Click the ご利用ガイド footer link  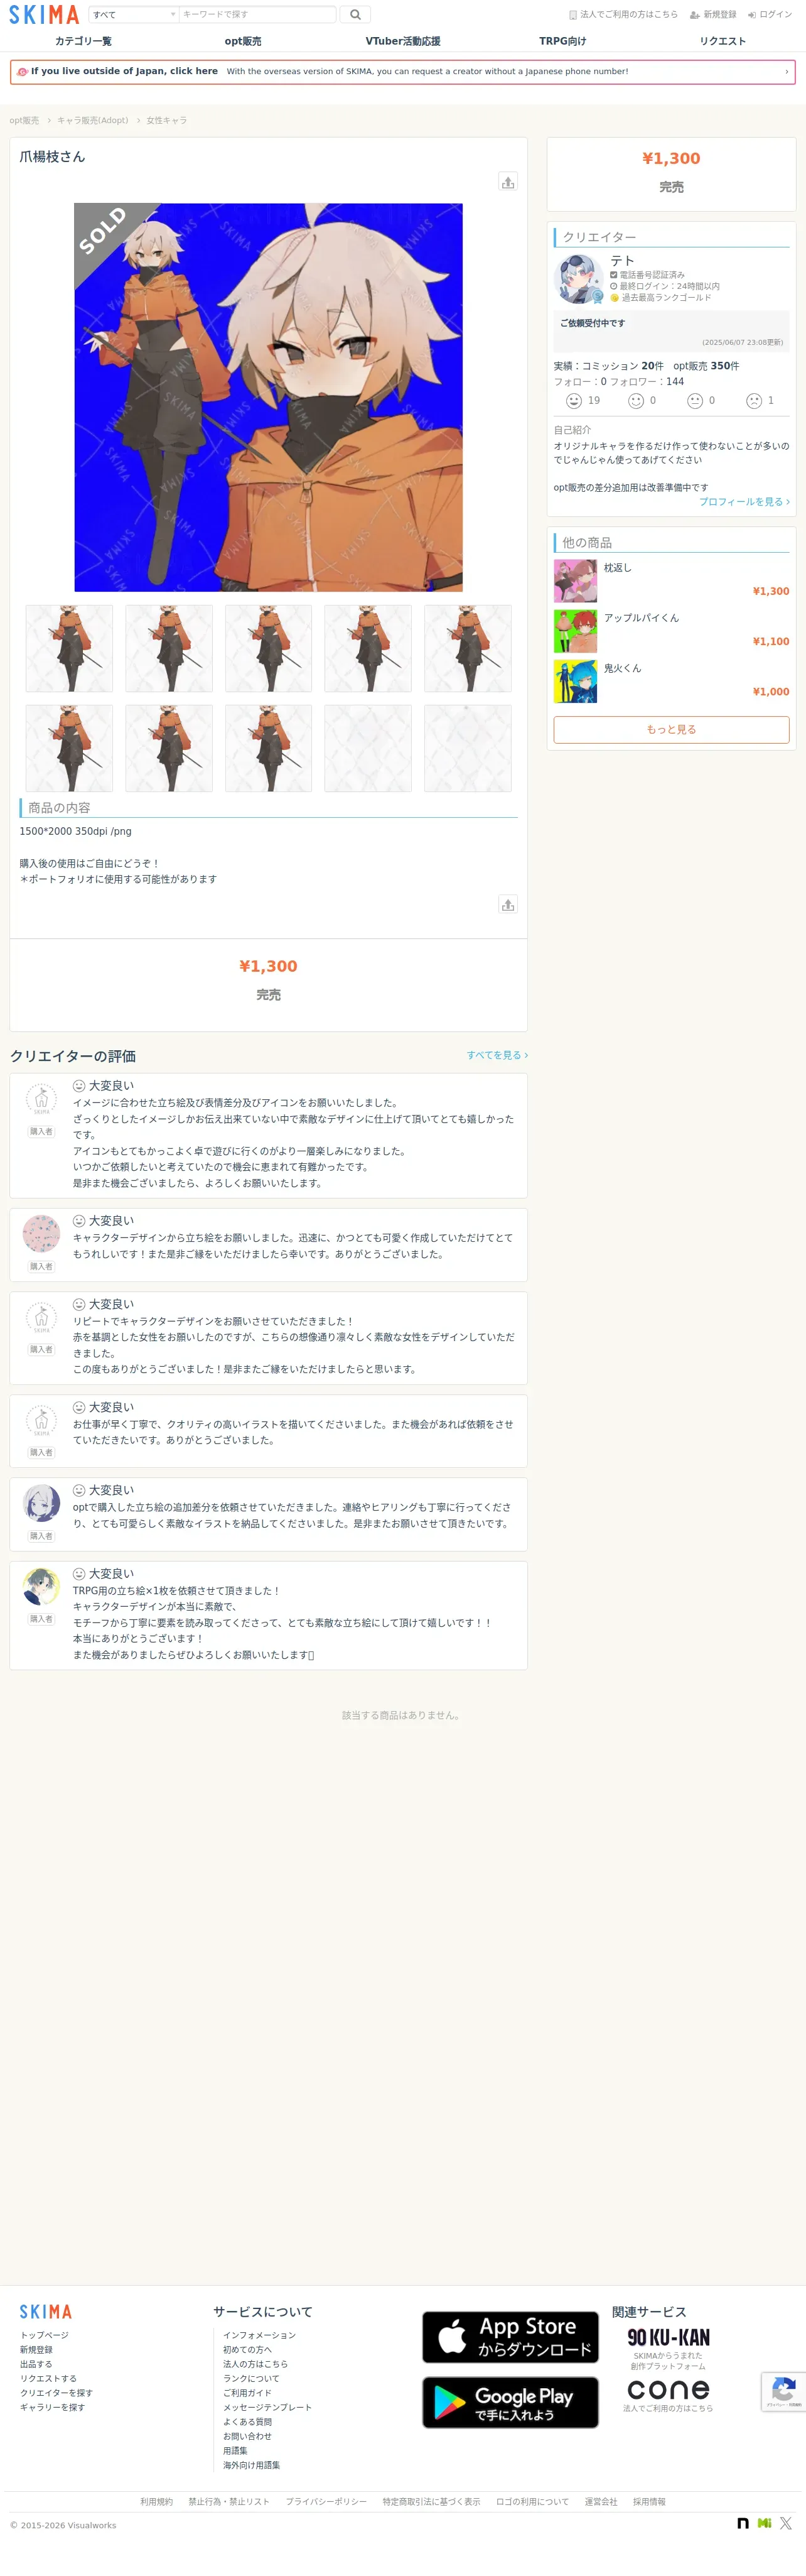(248, 2393)
